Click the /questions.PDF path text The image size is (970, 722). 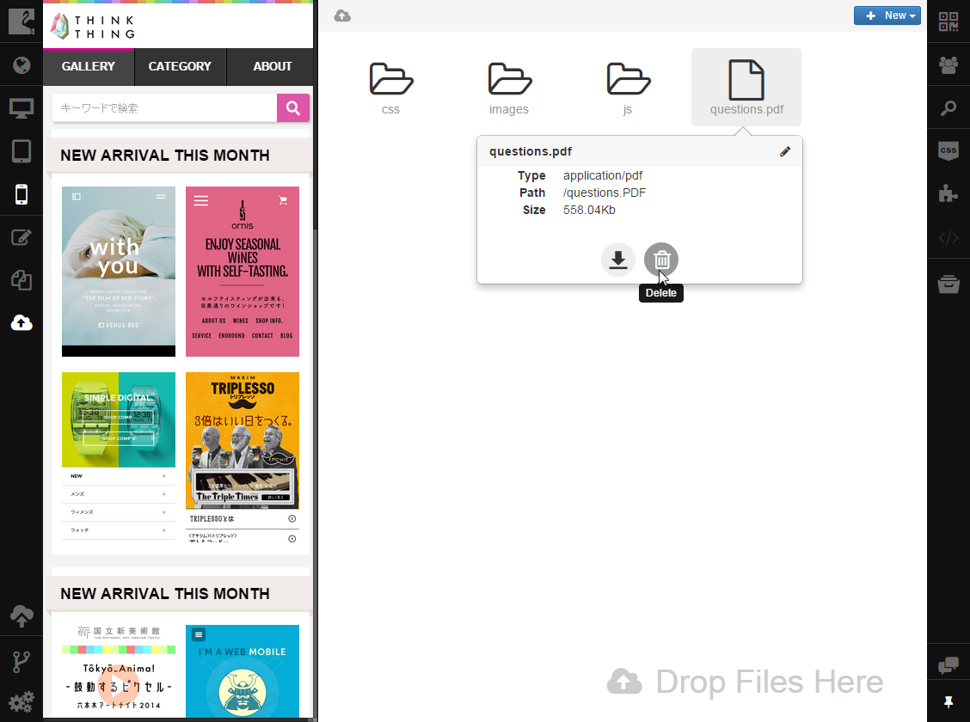605,193
